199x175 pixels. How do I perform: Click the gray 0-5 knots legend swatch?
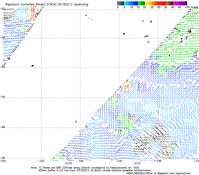point(120,3)
